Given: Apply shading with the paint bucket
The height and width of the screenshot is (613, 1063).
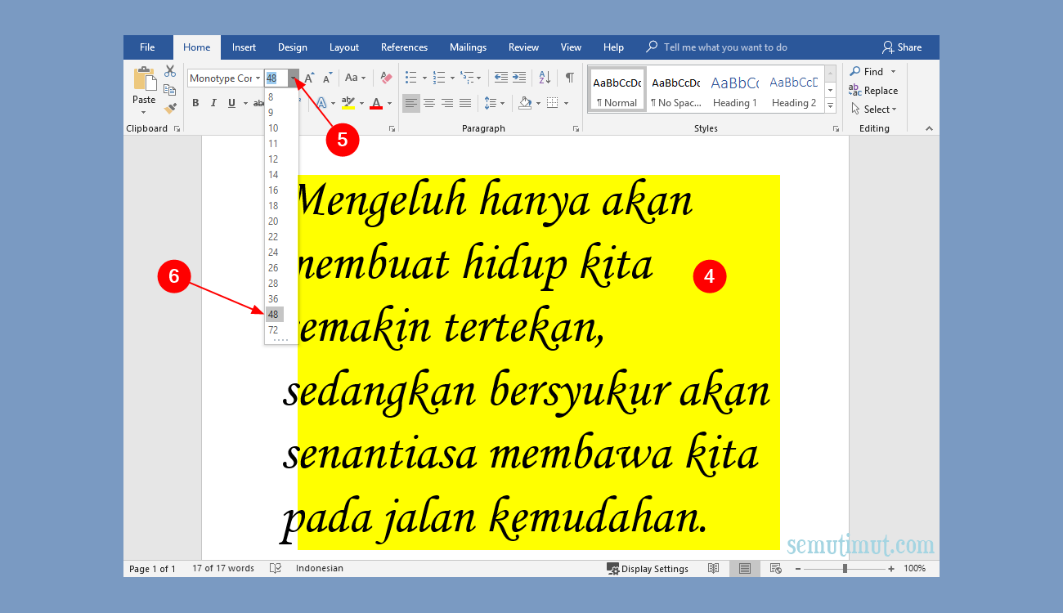Looking at the screenshot, I should (525, 103).
